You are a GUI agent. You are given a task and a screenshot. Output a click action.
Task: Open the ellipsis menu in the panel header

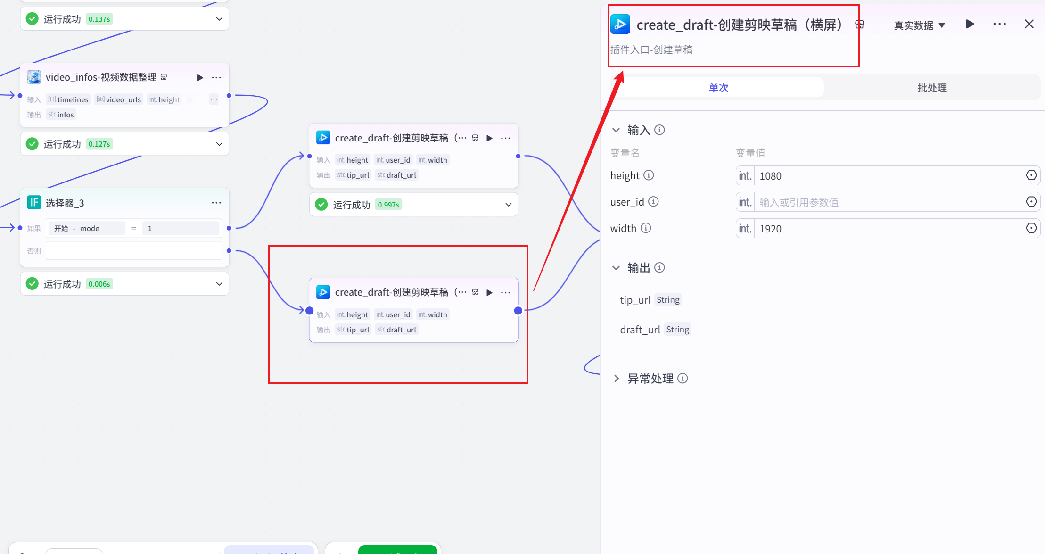(x=999, y=24)
